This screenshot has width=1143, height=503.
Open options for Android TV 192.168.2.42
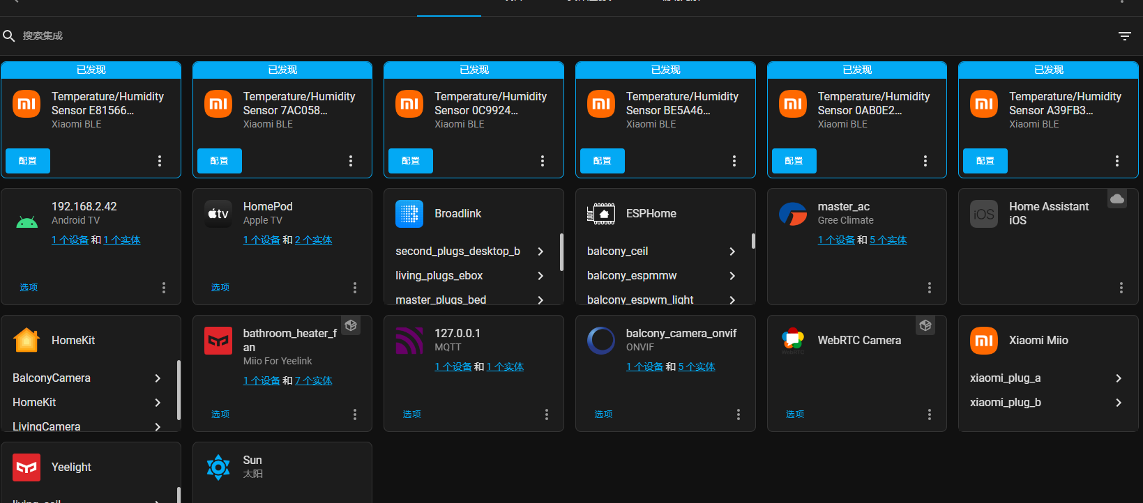(29, 288)
